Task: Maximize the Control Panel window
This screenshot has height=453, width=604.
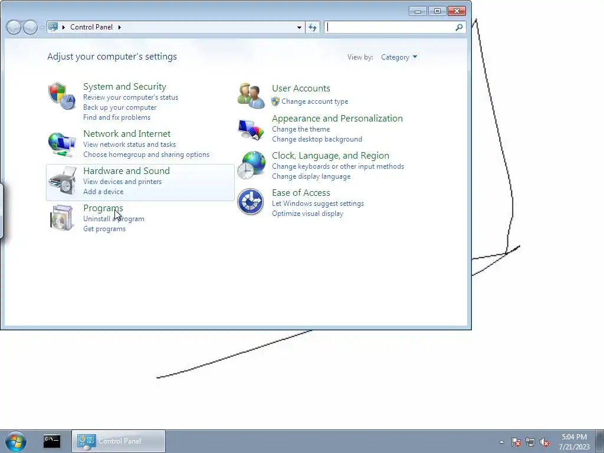Action: pyautogui.click(x=437, y=11)
